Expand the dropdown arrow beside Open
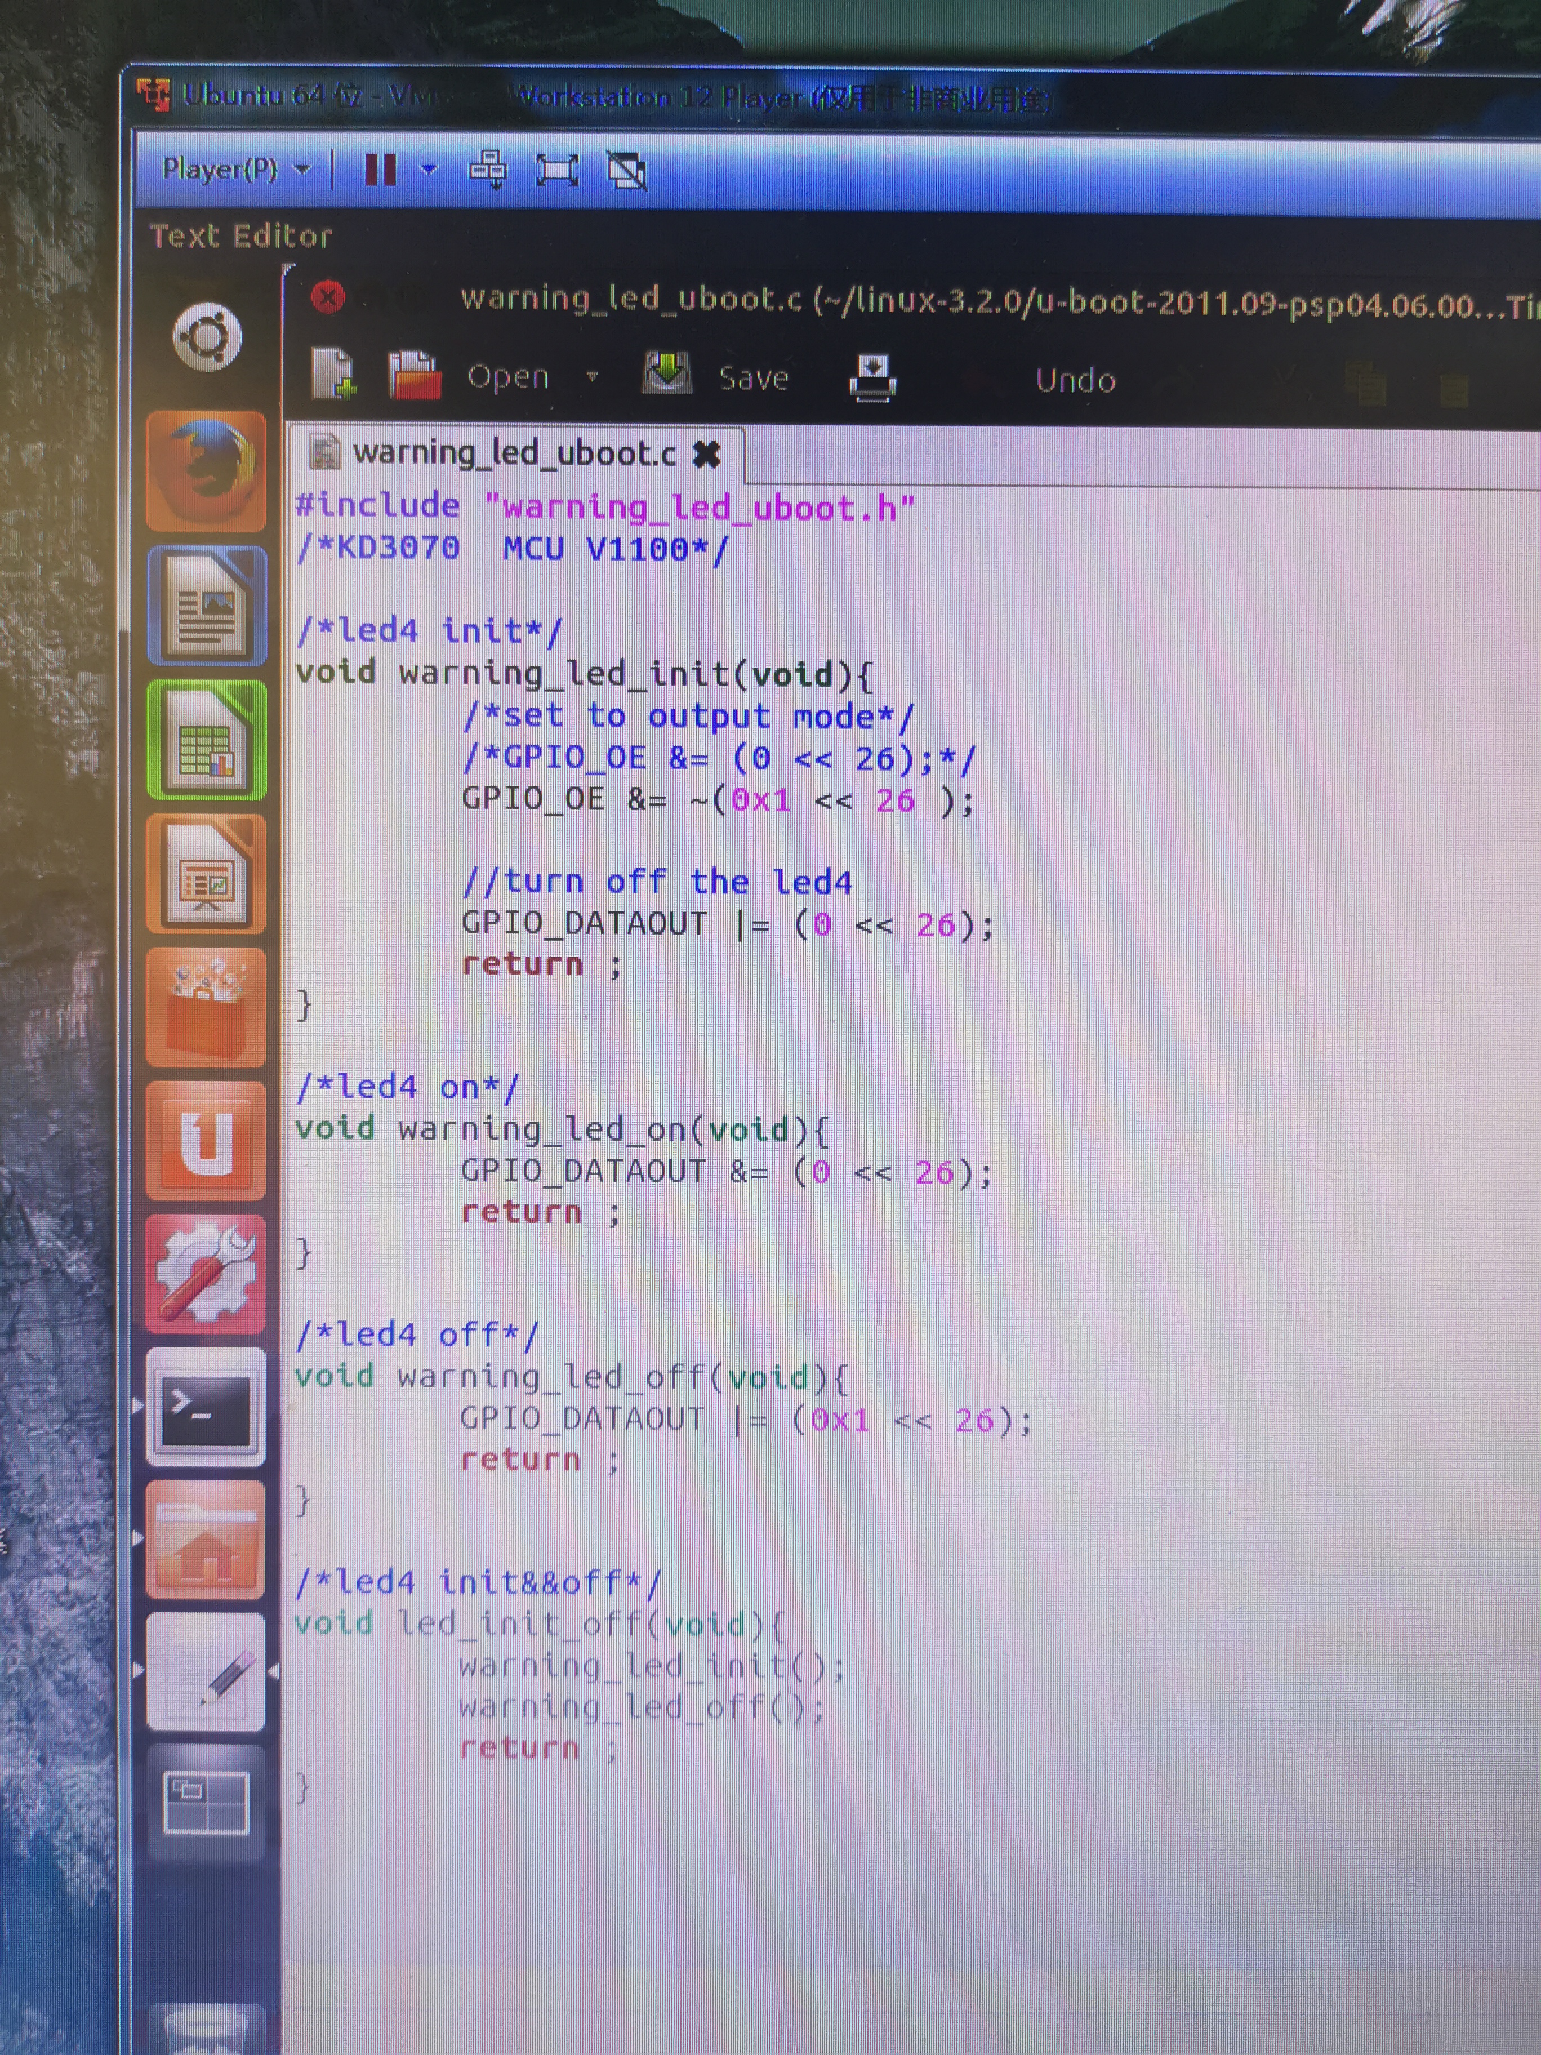This screenshot has width=1541, height=2055. pos(592,377)
